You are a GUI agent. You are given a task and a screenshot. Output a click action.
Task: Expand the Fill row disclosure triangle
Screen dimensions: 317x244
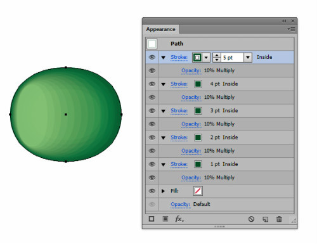tap(163, 191)
